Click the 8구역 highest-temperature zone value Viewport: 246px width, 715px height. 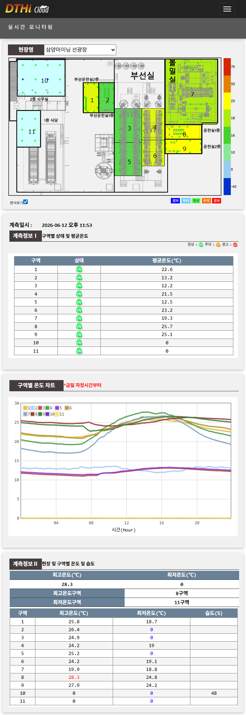coord(182,593)
